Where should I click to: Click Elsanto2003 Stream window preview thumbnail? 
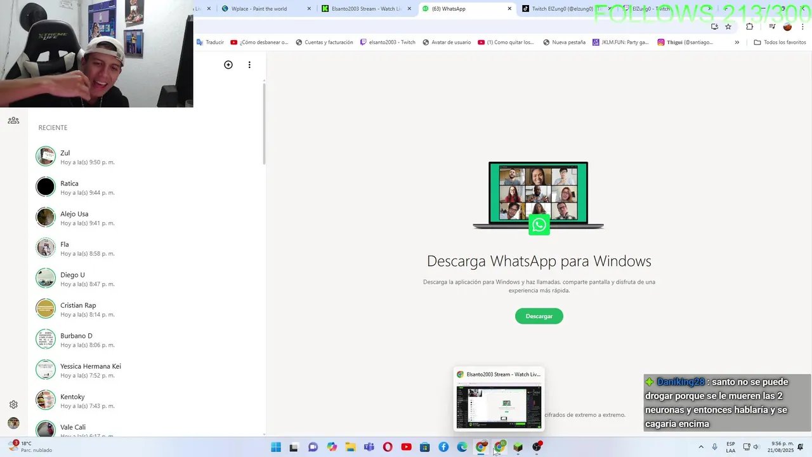(x=499, y=406)
